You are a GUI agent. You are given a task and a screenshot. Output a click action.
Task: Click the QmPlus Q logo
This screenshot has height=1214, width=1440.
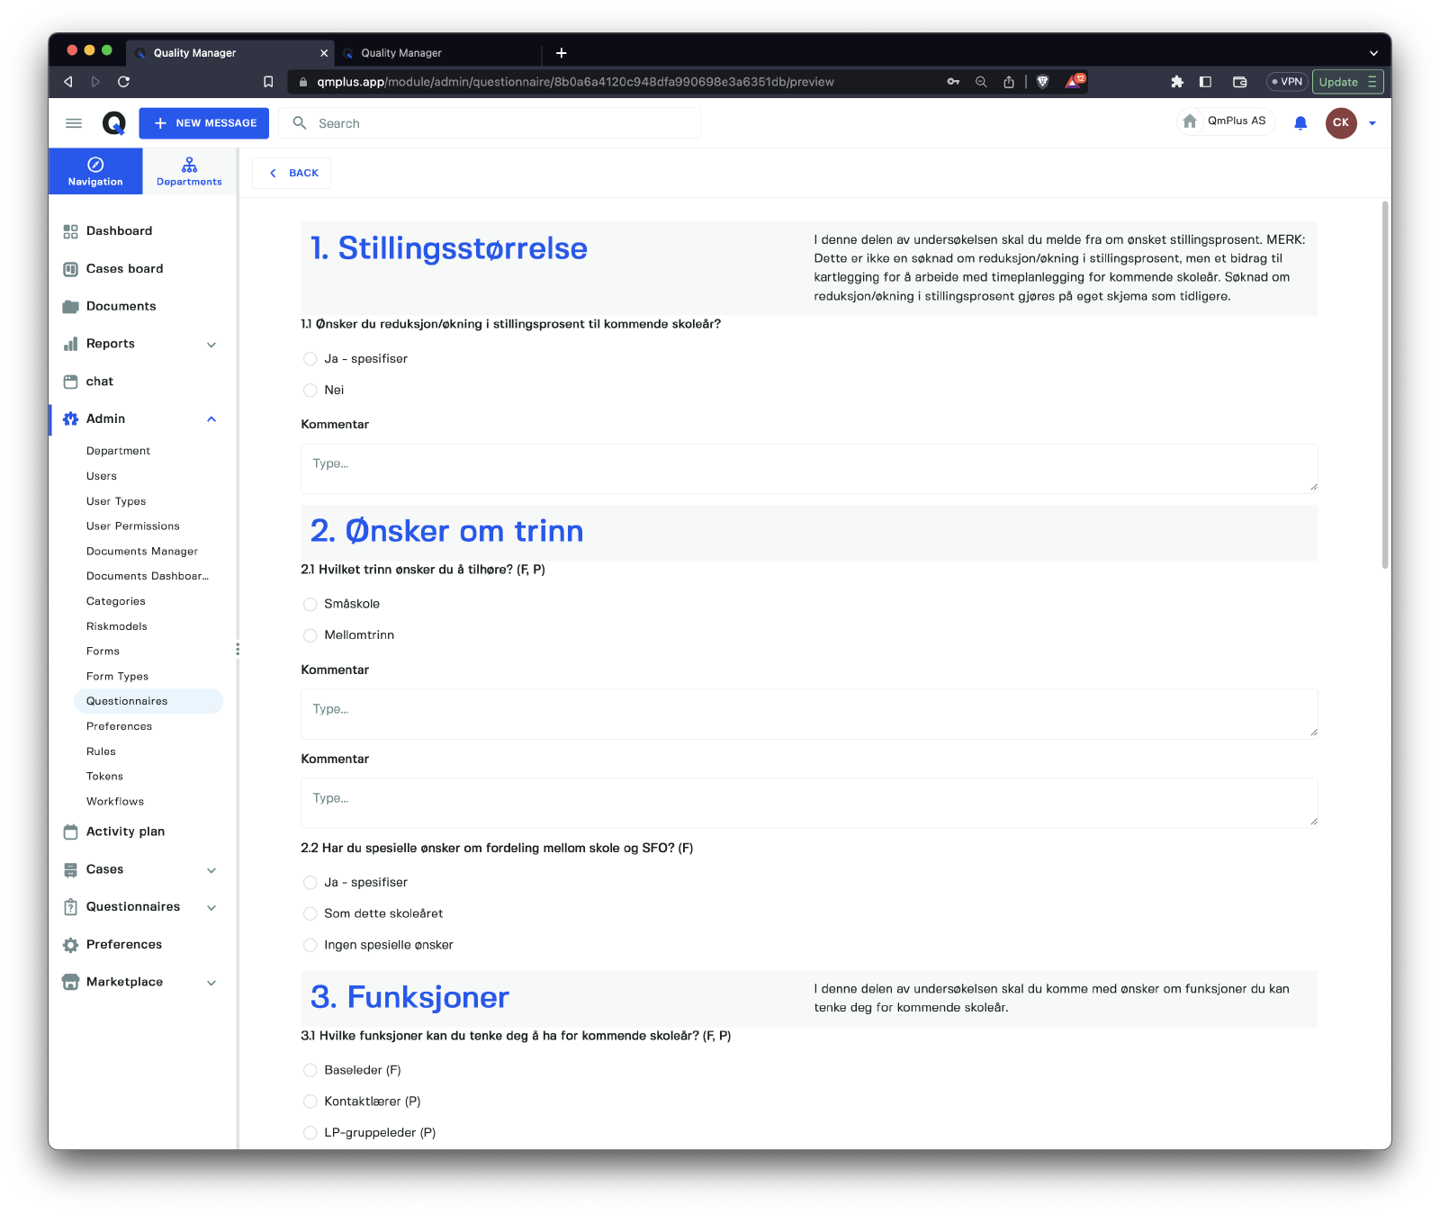(113, 123)
